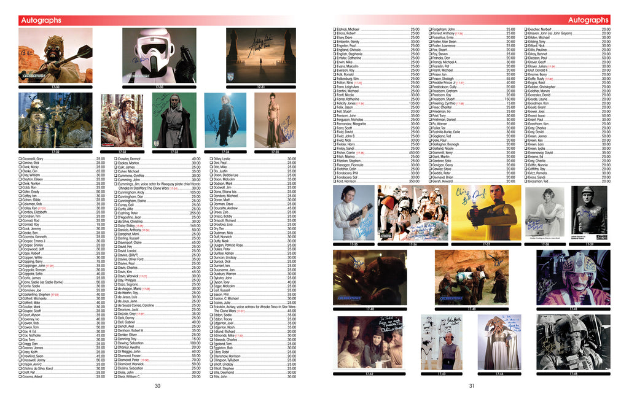The width and height of the screenshot is (629, 407).
Task: Open the Jawas with droid photo
Action: click(472, 276)
